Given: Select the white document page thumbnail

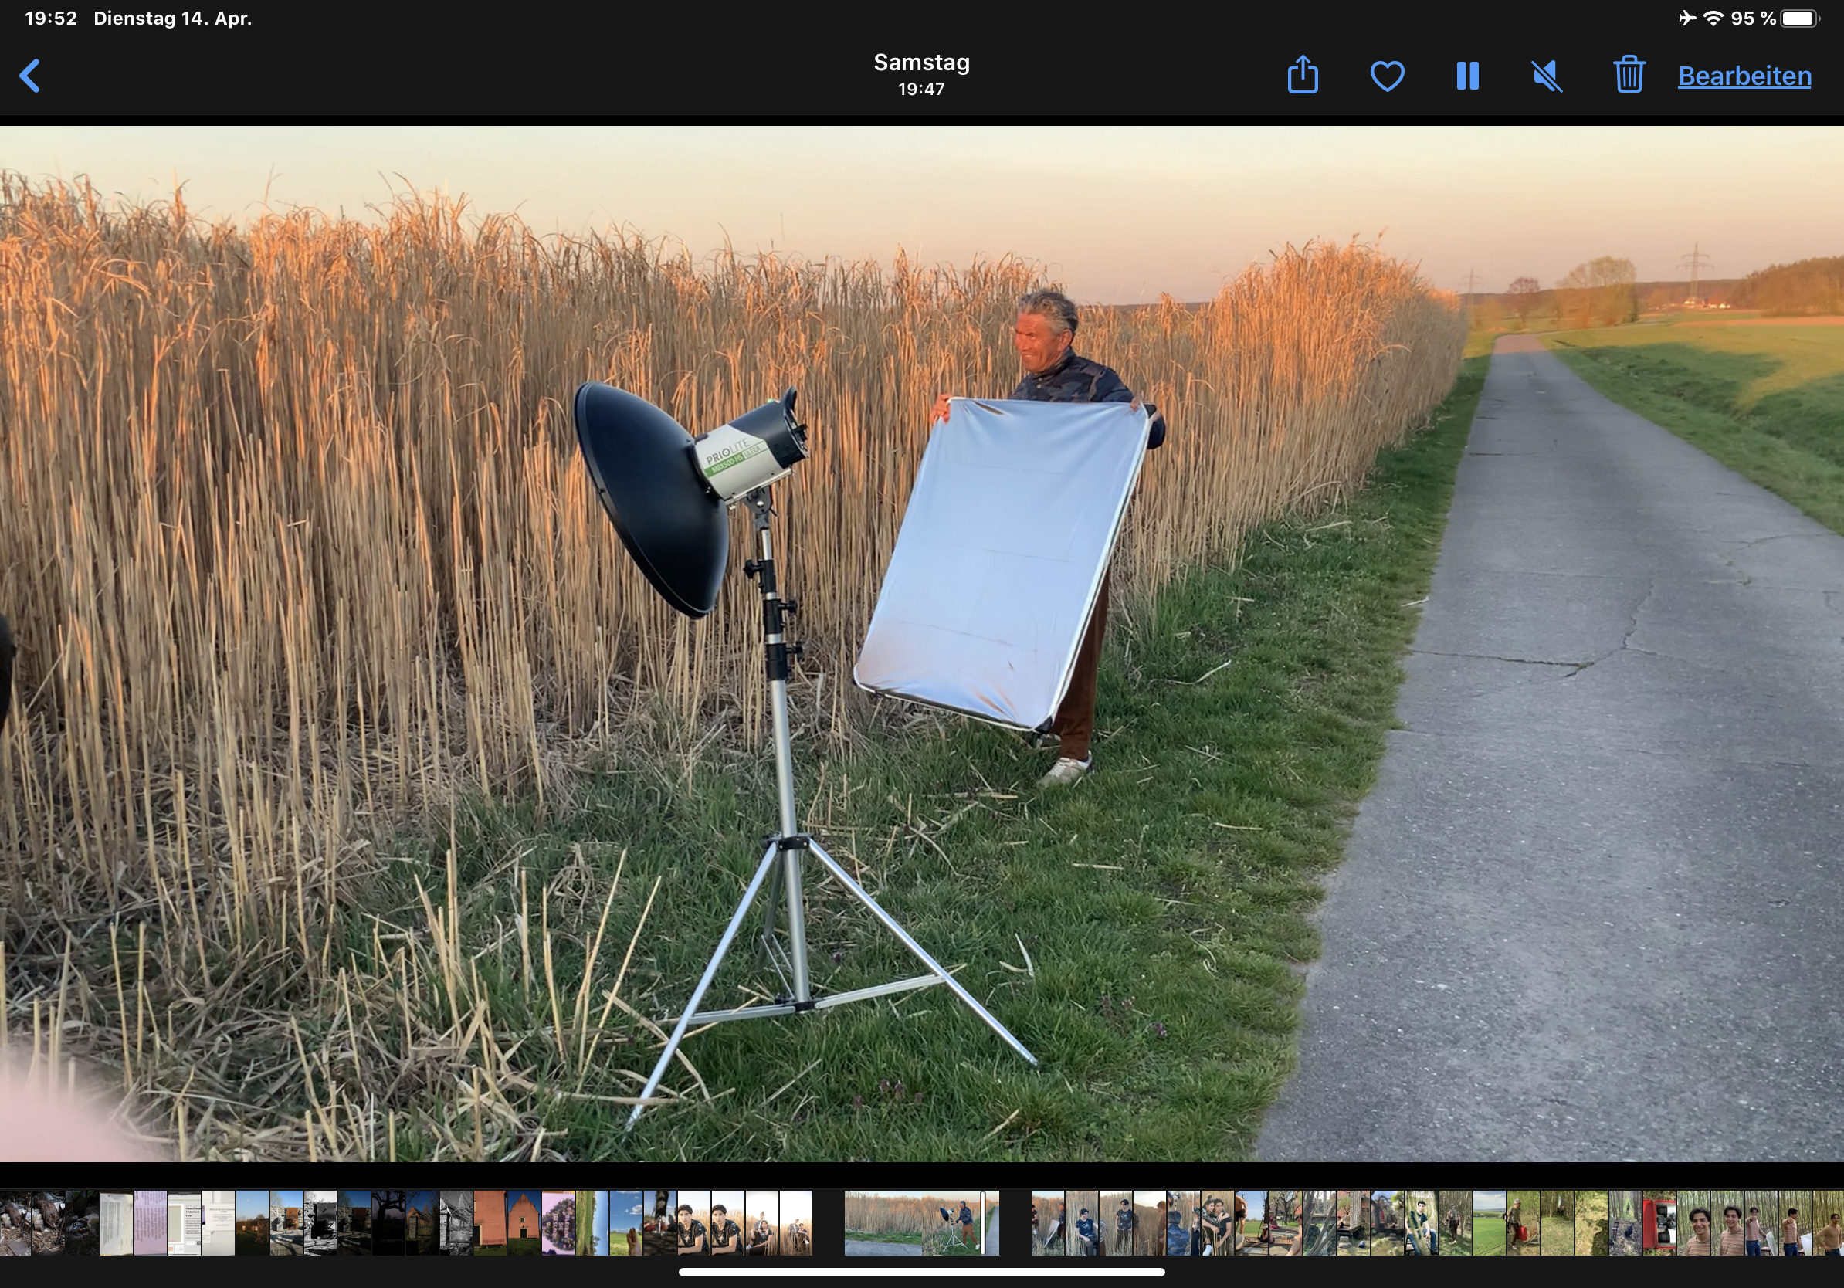Looking at the screenshot, I should tap(117, 1223).
